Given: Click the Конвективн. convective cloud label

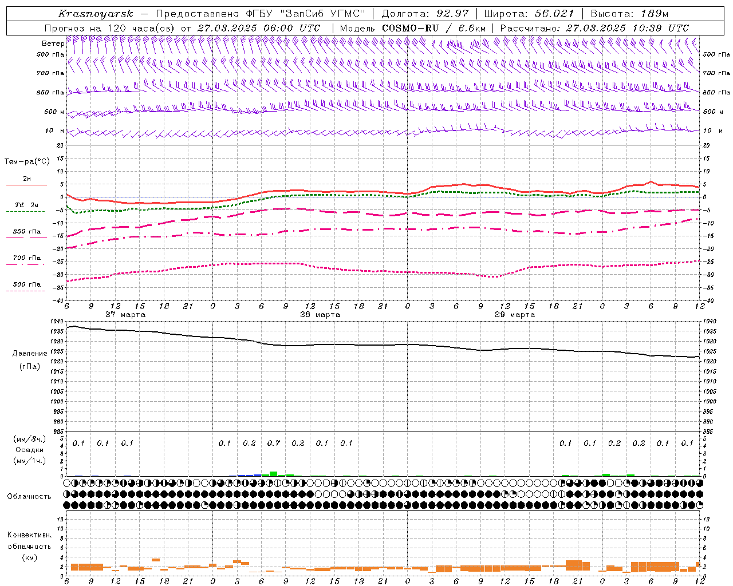Looking at the screenshot, I should coord(29,535).
